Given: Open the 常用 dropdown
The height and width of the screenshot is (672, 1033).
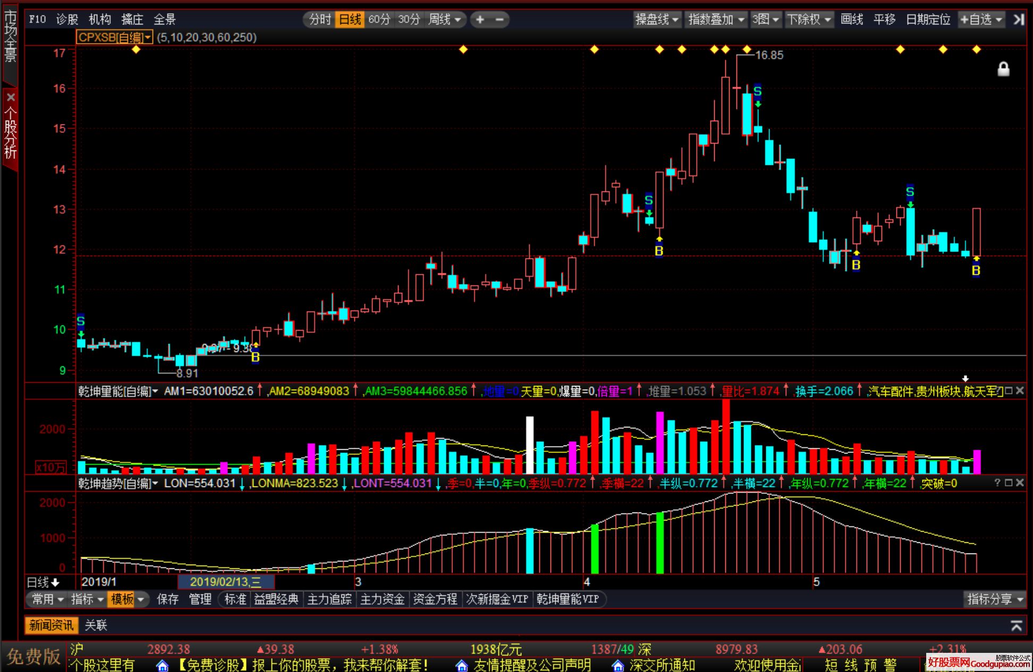Looking at the screenshot, I should 48,599.
